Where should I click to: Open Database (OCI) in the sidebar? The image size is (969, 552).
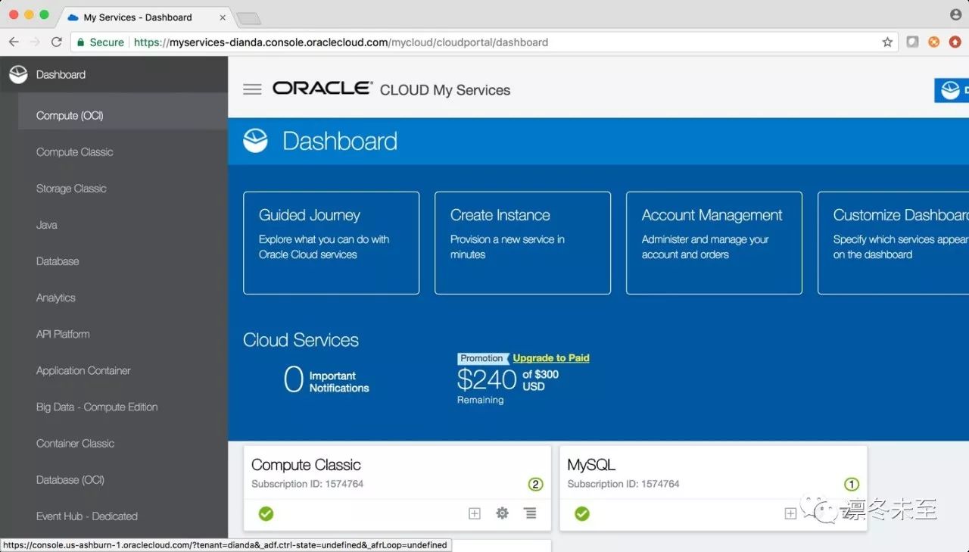(x=70, y=480)
